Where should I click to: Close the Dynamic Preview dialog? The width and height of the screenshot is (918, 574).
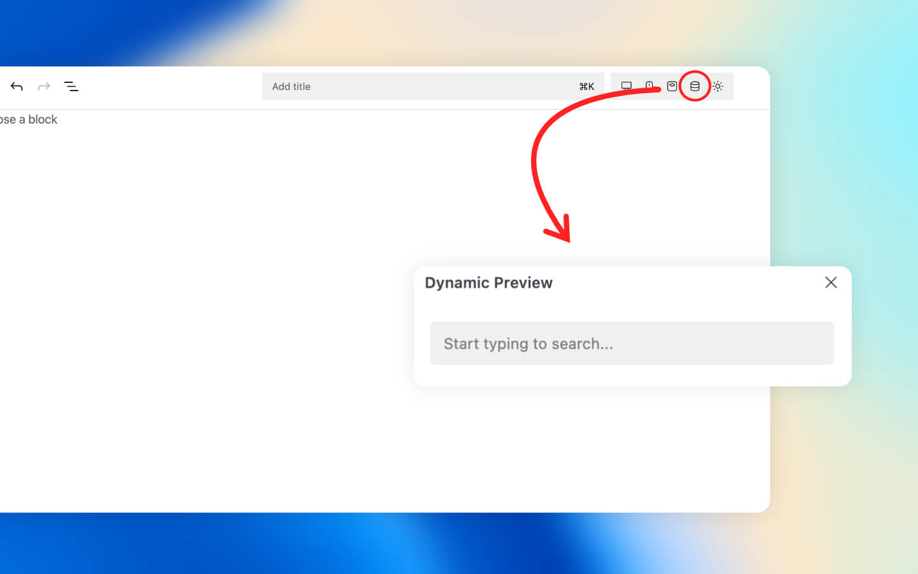click(x=831, y=283)
